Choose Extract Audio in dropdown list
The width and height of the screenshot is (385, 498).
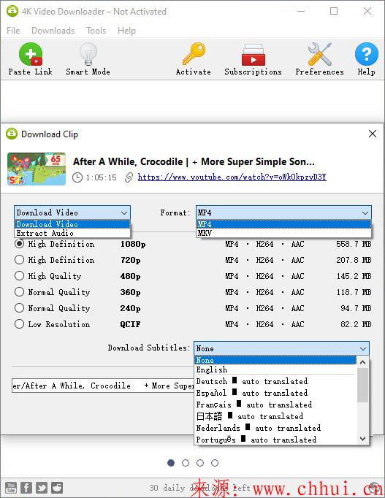pyautogui.click(x=72, y=233)
